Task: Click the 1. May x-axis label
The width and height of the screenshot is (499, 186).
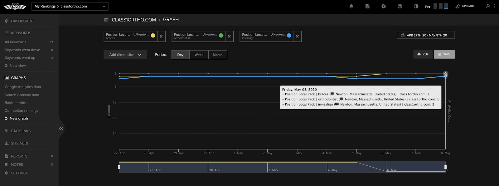Action: pos(238,153)
